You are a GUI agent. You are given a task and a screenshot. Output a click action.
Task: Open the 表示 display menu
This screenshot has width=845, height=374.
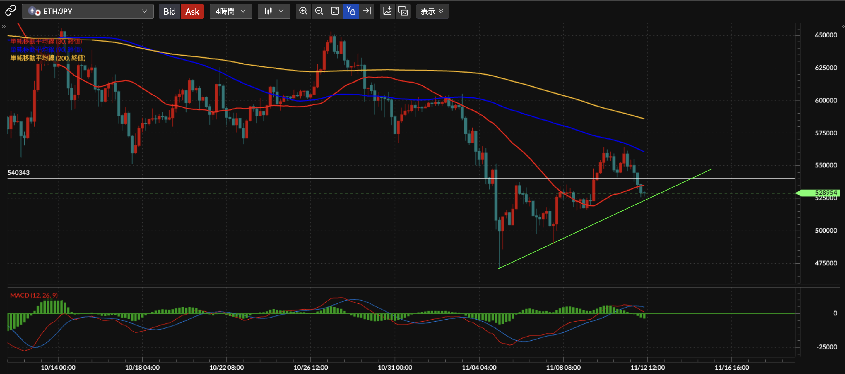point(432,11)
